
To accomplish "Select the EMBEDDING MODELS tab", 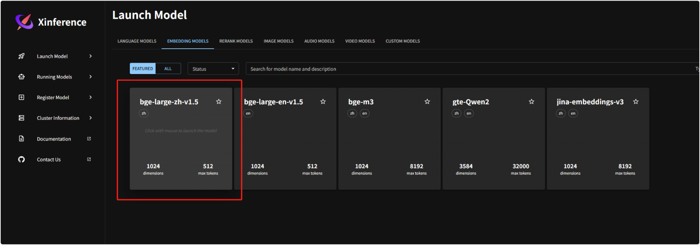I will click(188, 41).
